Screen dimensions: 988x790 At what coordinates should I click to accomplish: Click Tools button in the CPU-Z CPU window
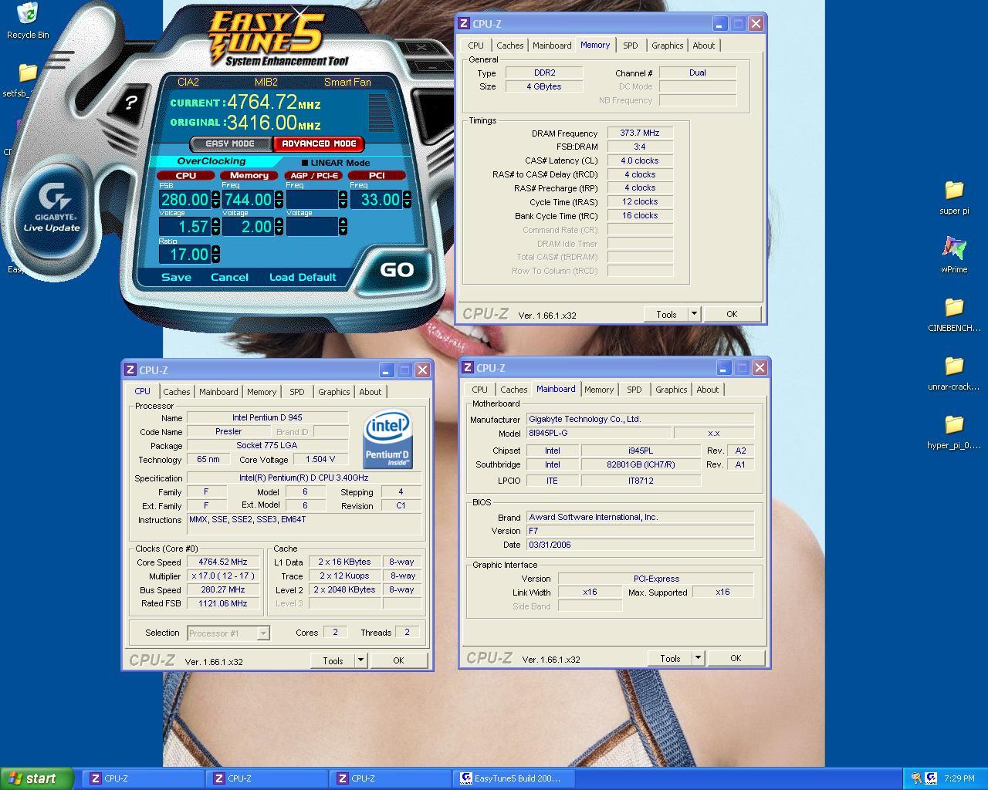pyautogui.click(x=333, y=660)
